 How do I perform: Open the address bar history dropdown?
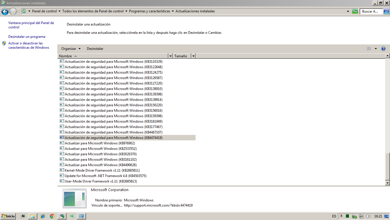click(348, 11)
